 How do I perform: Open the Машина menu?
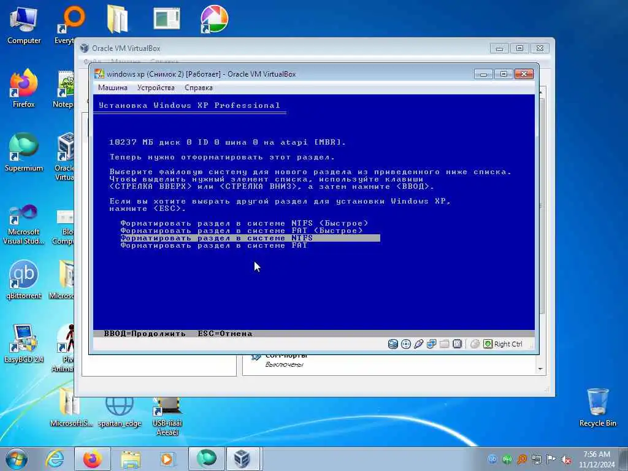pos(113,88)
